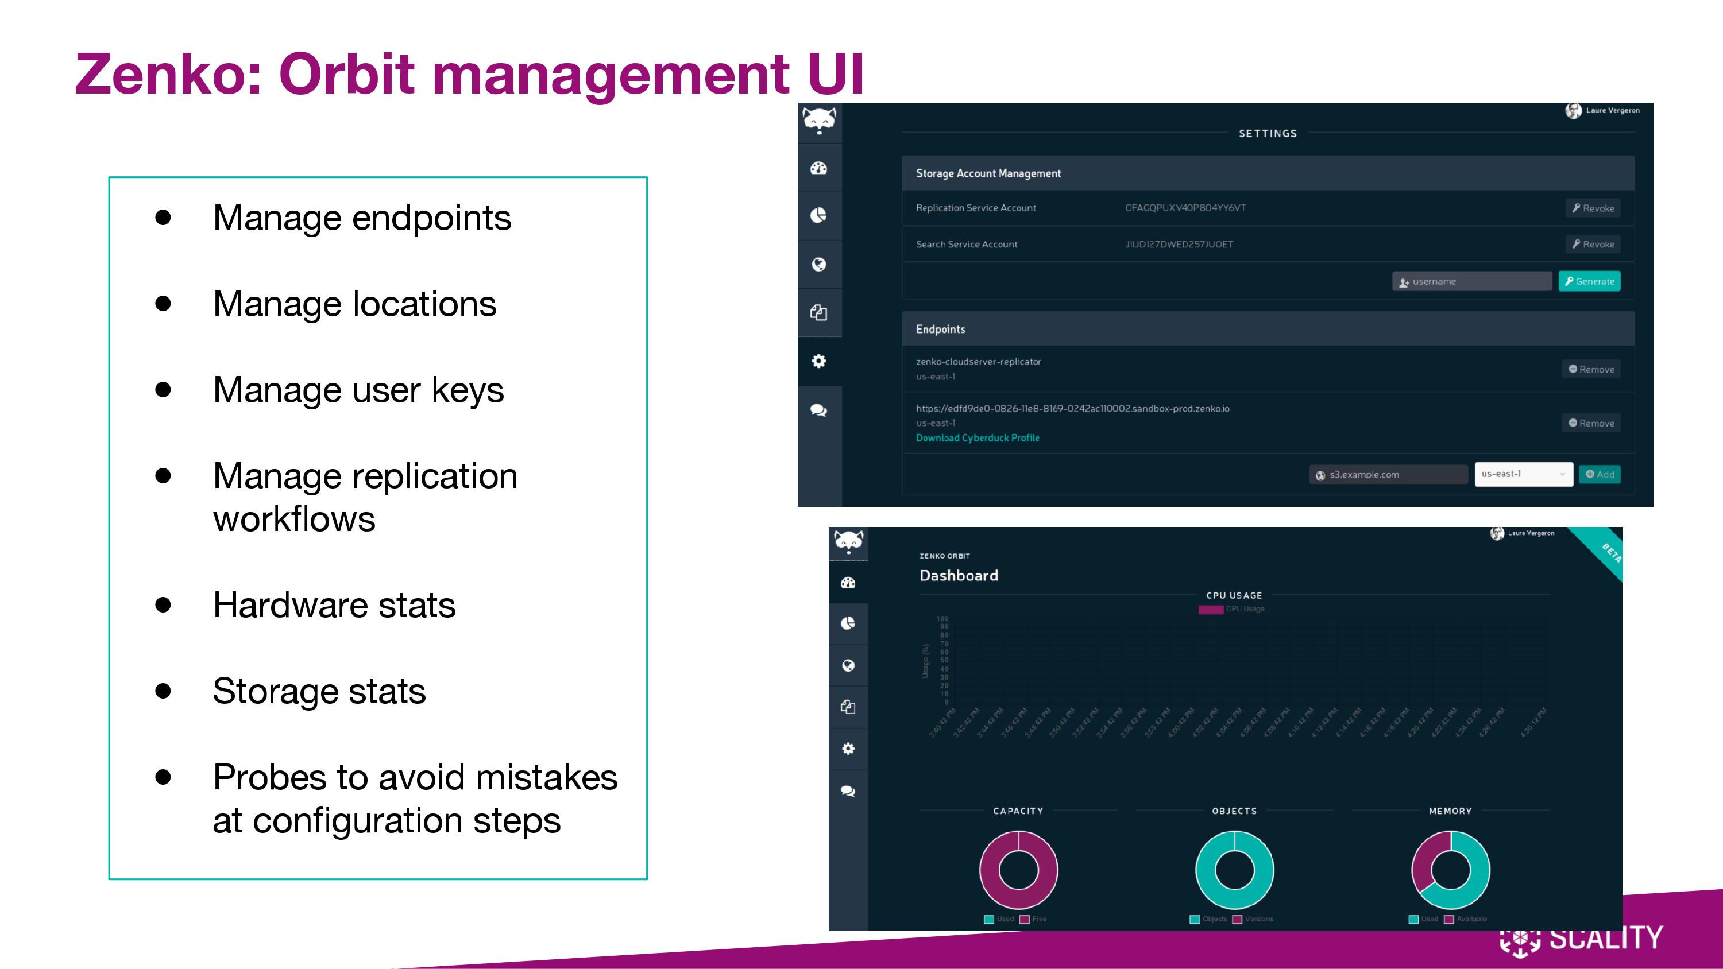Focus the s3.example.com endpoint field
The width and height of the screenshot is (1723, 969).
[1389, 474]
